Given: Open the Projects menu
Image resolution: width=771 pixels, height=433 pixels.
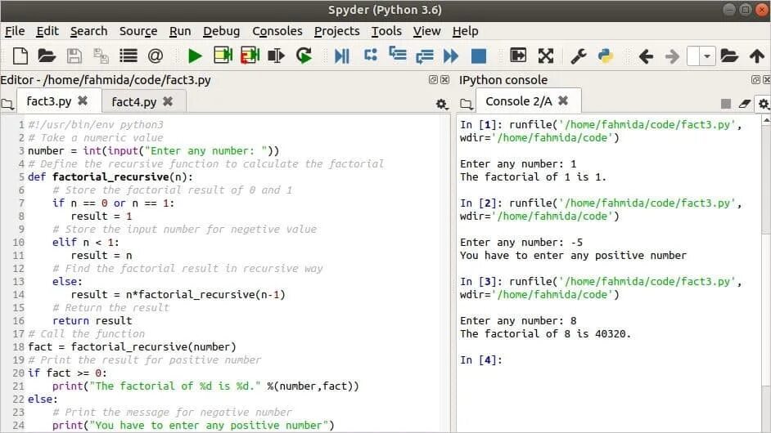Looking at the screenshot, I should (x=337, y=31).
